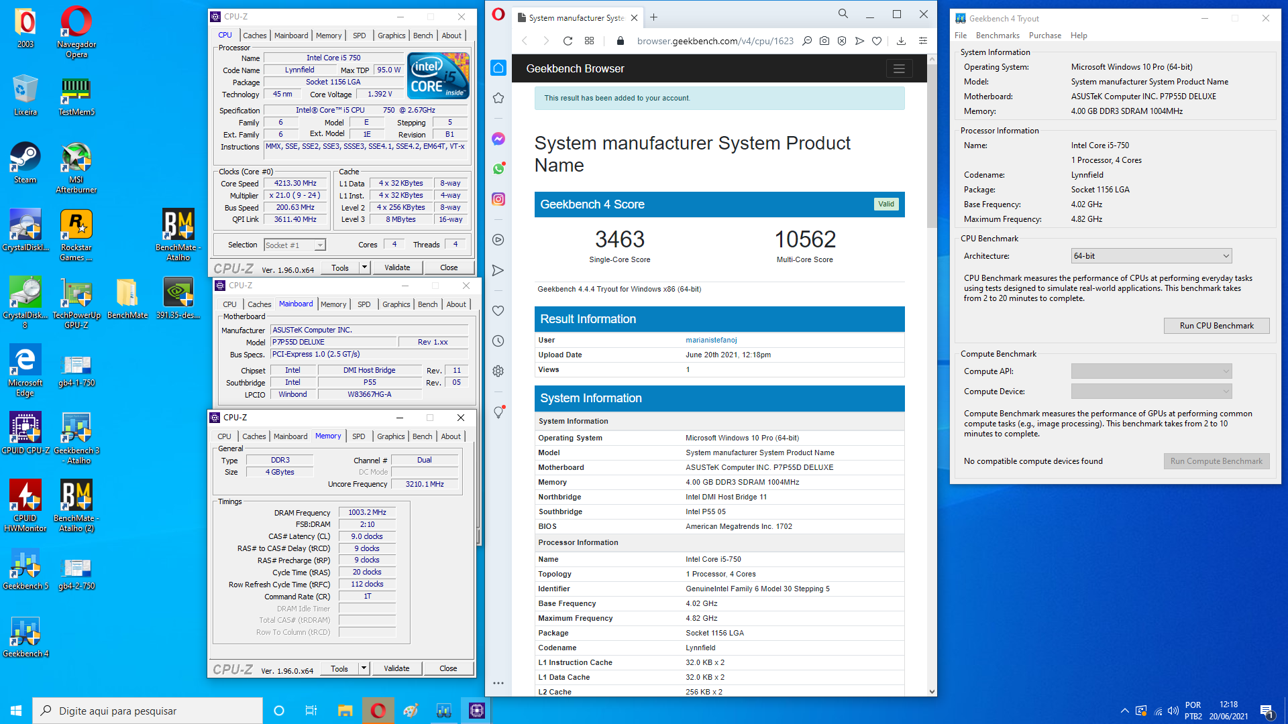Viewport: 1288px width, 724px height.
Task: Switch to Bench tab in Memory CPU-Z window
Action: [x=422, y=436]
